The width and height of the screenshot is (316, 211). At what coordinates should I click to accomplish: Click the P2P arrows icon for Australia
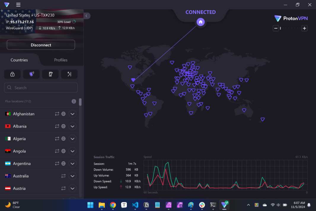63,176
